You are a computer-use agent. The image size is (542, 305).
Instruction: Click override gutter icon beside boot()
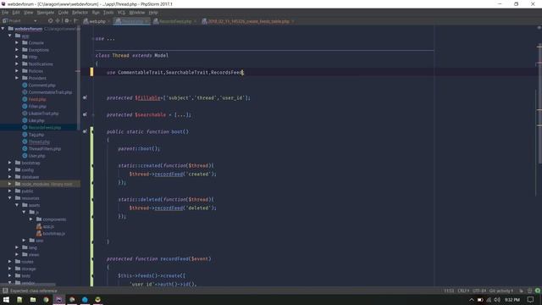(85, 131)
